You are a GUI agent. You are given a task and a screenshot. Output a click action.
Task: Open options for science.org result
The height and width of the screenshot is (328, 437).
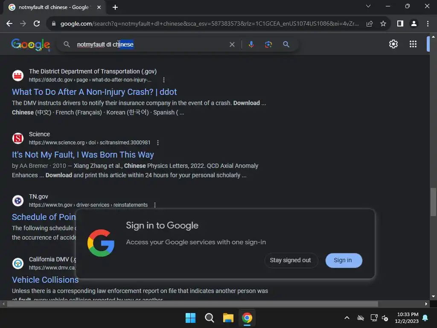(158, 143)
